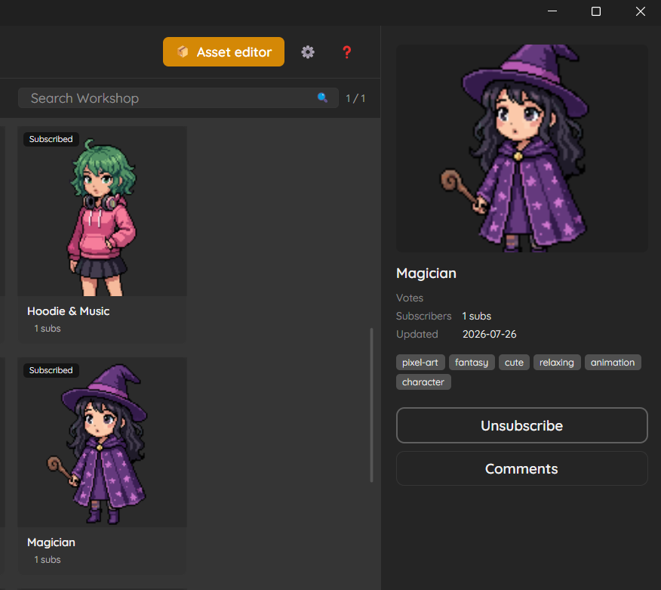Screen dimensions: 661x590
Task: Click the workshop list vertical scrollbar
Action: (x=371, y=405)
